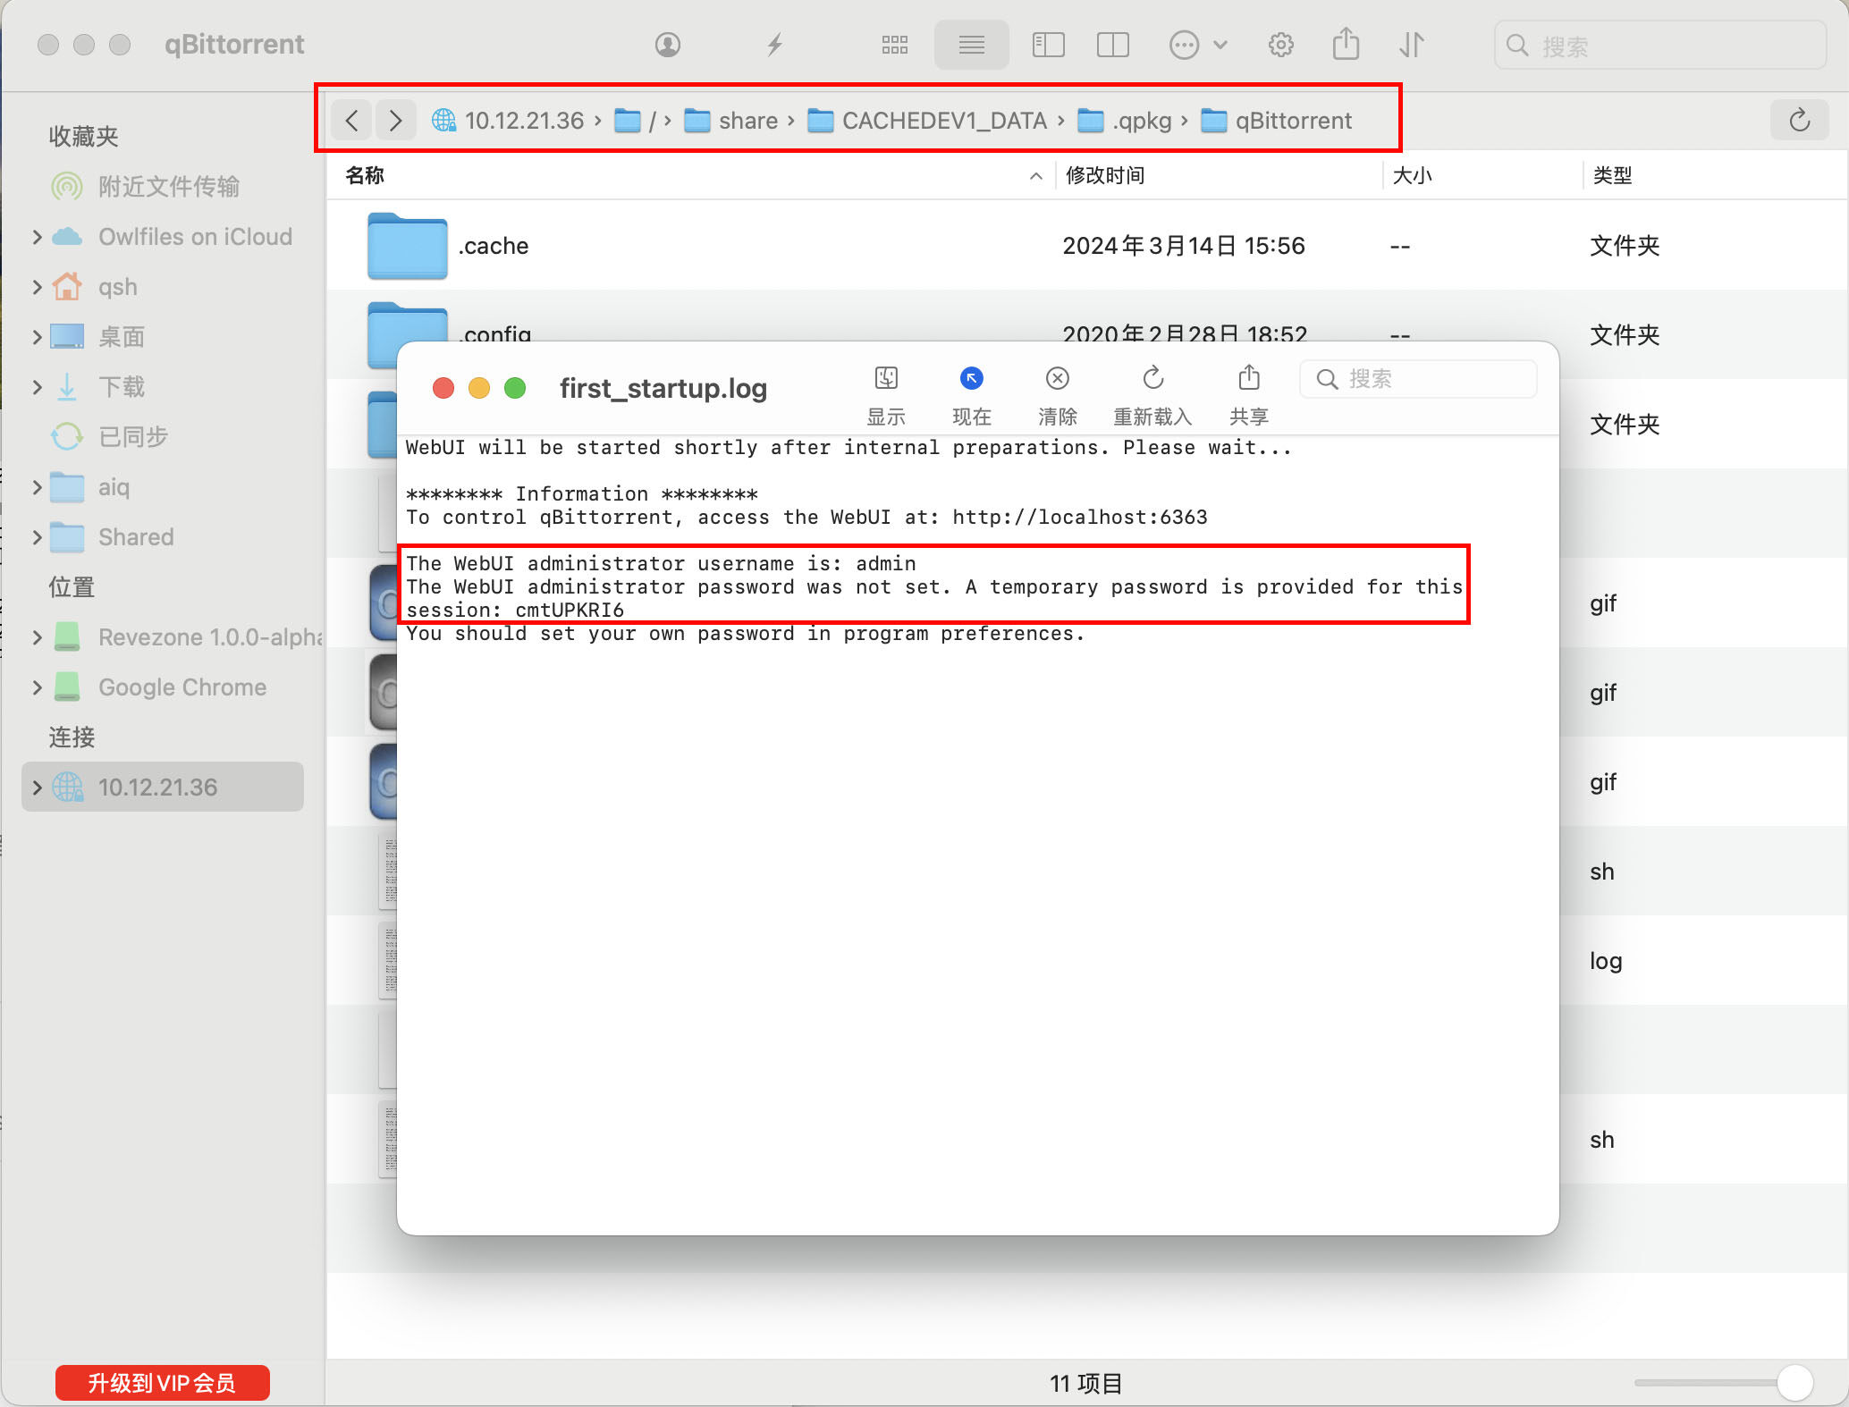Open root slash folder in breadcrumb

[x=636, y=121]
